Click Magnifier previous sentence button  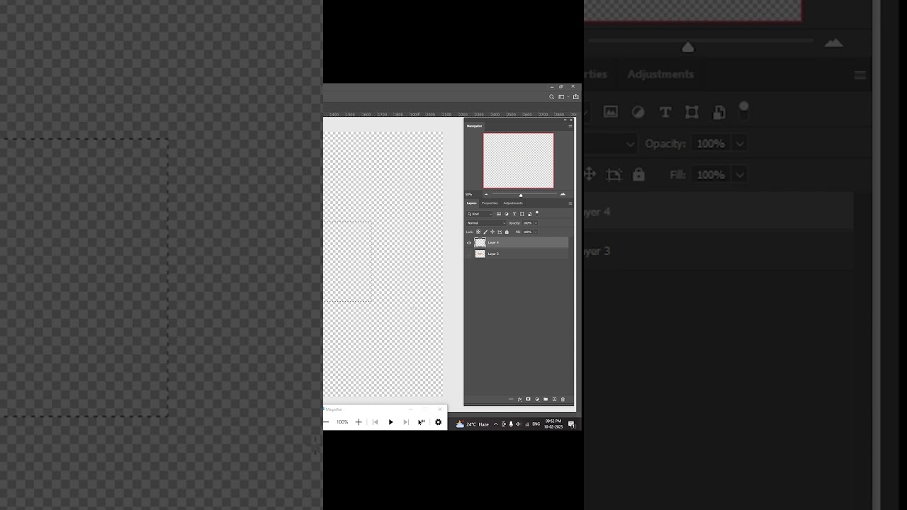[375, 422]
